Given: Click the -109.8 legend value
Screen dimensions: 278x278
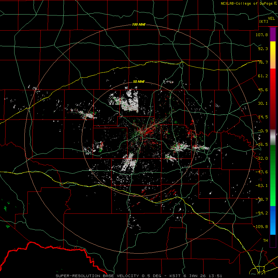Looking at the screenshot, I should pos(260,227).
